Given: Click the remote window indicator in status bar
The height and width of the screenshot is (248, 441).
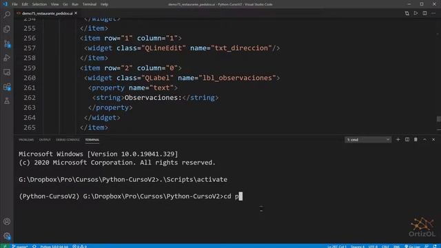Looking at the screenshot, I should (5, 247).
